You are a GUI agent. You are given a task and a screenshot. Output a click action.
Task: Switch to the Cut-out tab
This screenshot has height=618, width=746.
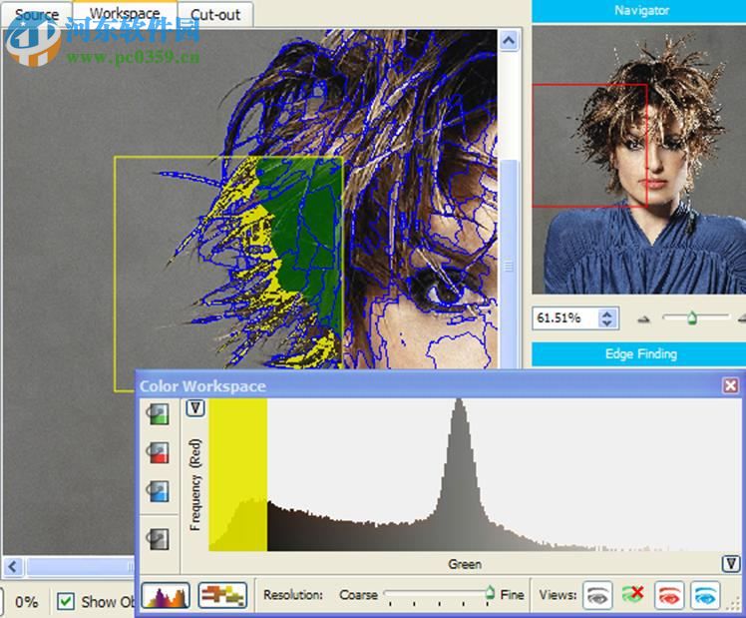pyautogui.click(x=215, y=15)
